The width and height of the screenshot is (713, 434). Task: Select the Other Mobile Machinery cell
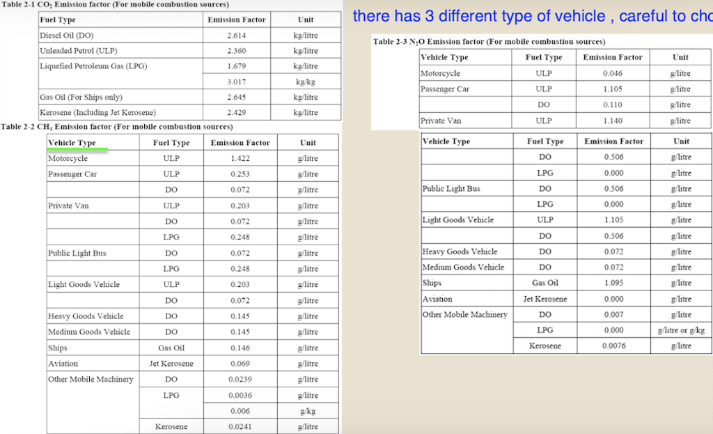[x=465, y=314]
